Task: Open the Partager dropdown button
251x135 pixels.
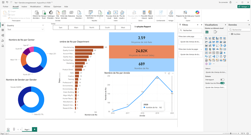Action: click(x=243, y=6)
